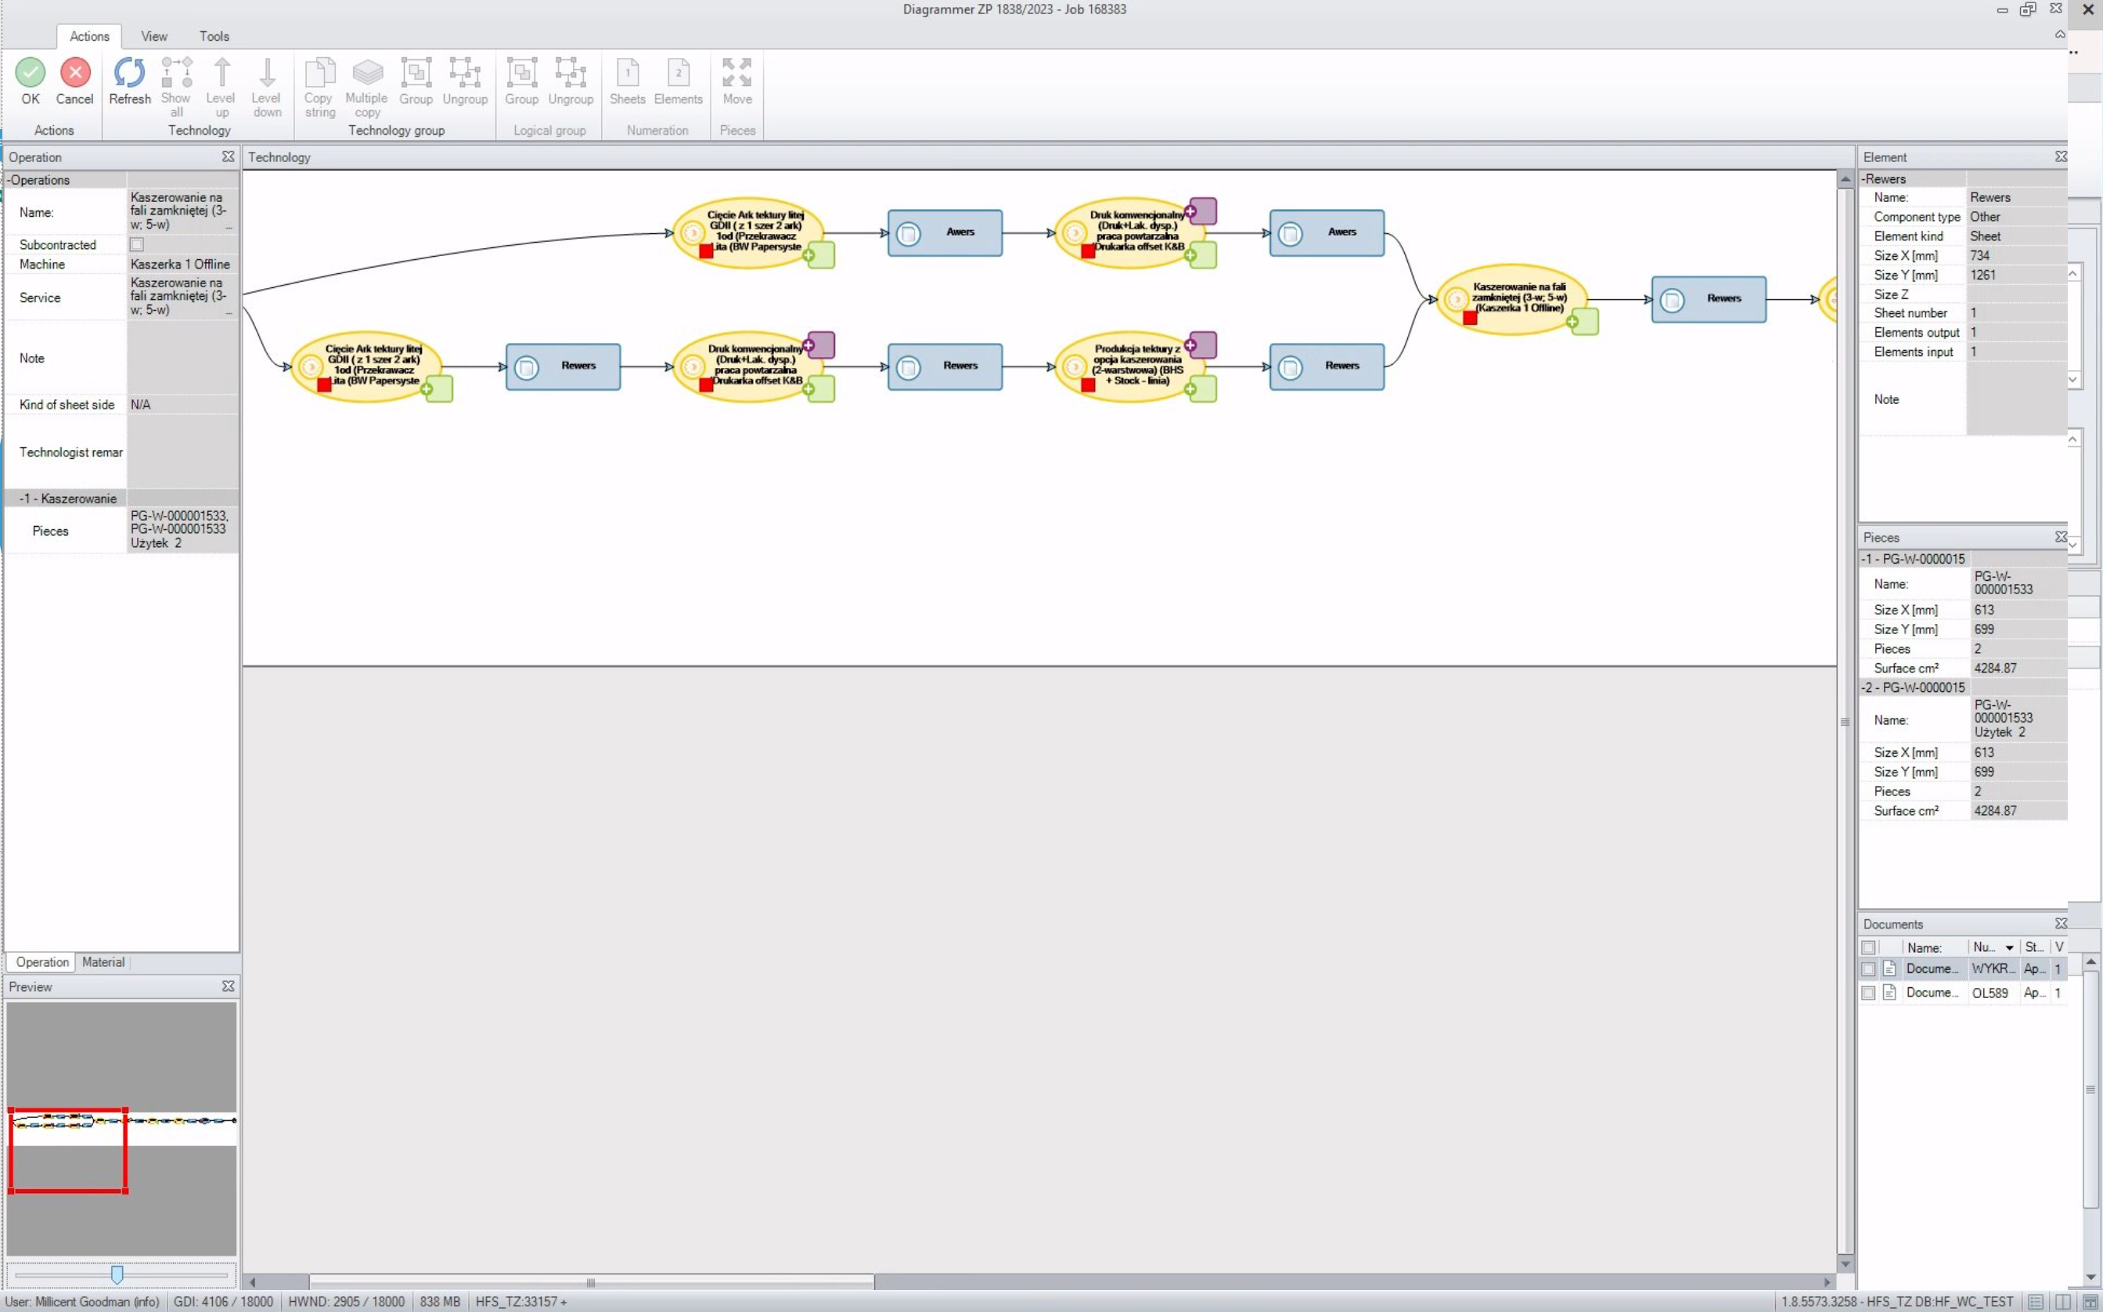Screen dimensions: 2103x1312
Task: Switch to the Material tab
Action: click(103, 961)
